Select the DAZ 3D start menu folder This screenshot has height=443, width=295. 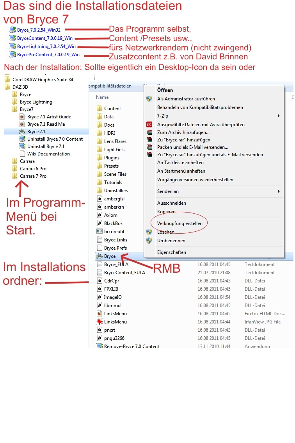[x=16, y=87]
